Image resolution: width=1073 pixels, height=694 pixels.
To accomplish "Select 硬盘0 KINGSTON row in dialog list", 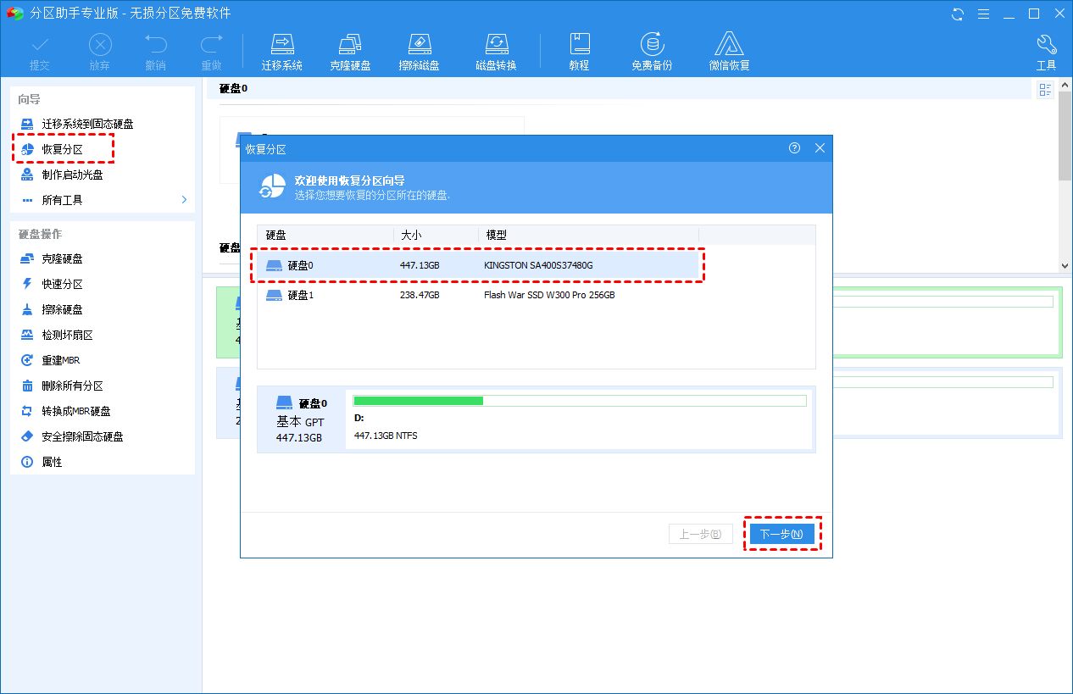I will pyautogui.click(x=478, y=265).
